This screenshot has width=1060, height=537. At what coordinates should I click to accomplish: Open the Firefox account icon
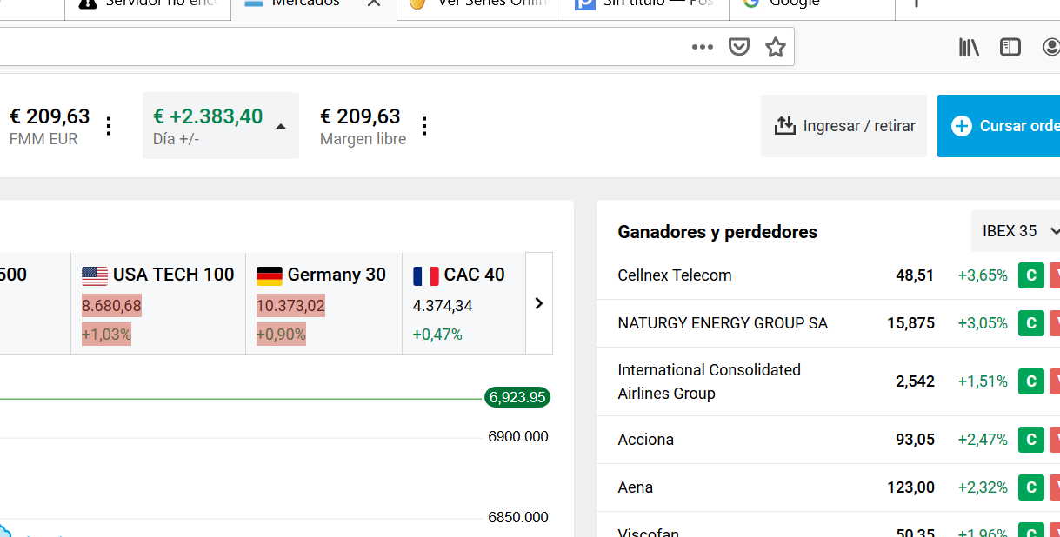(1051, 47)
